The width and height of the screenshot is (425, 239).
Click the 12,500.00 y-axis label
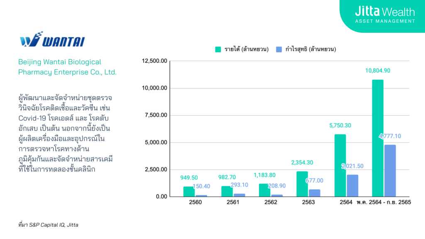click(154, 61)
